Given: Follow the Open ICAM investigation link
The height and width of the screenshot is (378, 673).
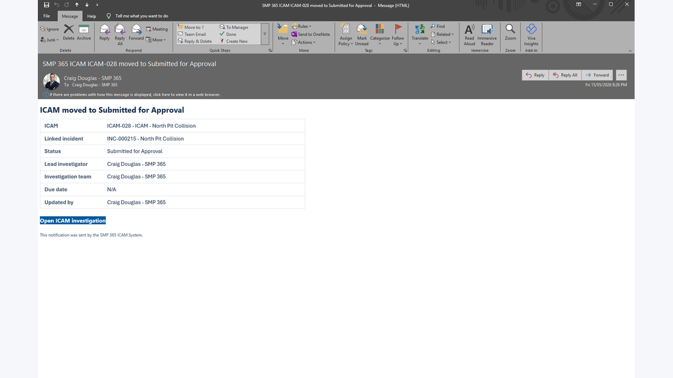Looking at the screenshot, I should click(73, 220).
